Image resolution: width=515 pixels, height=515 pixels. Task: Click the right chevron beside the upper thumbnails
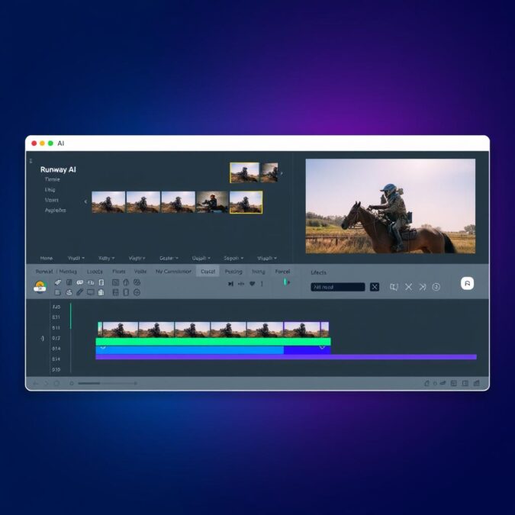point(282,173)
